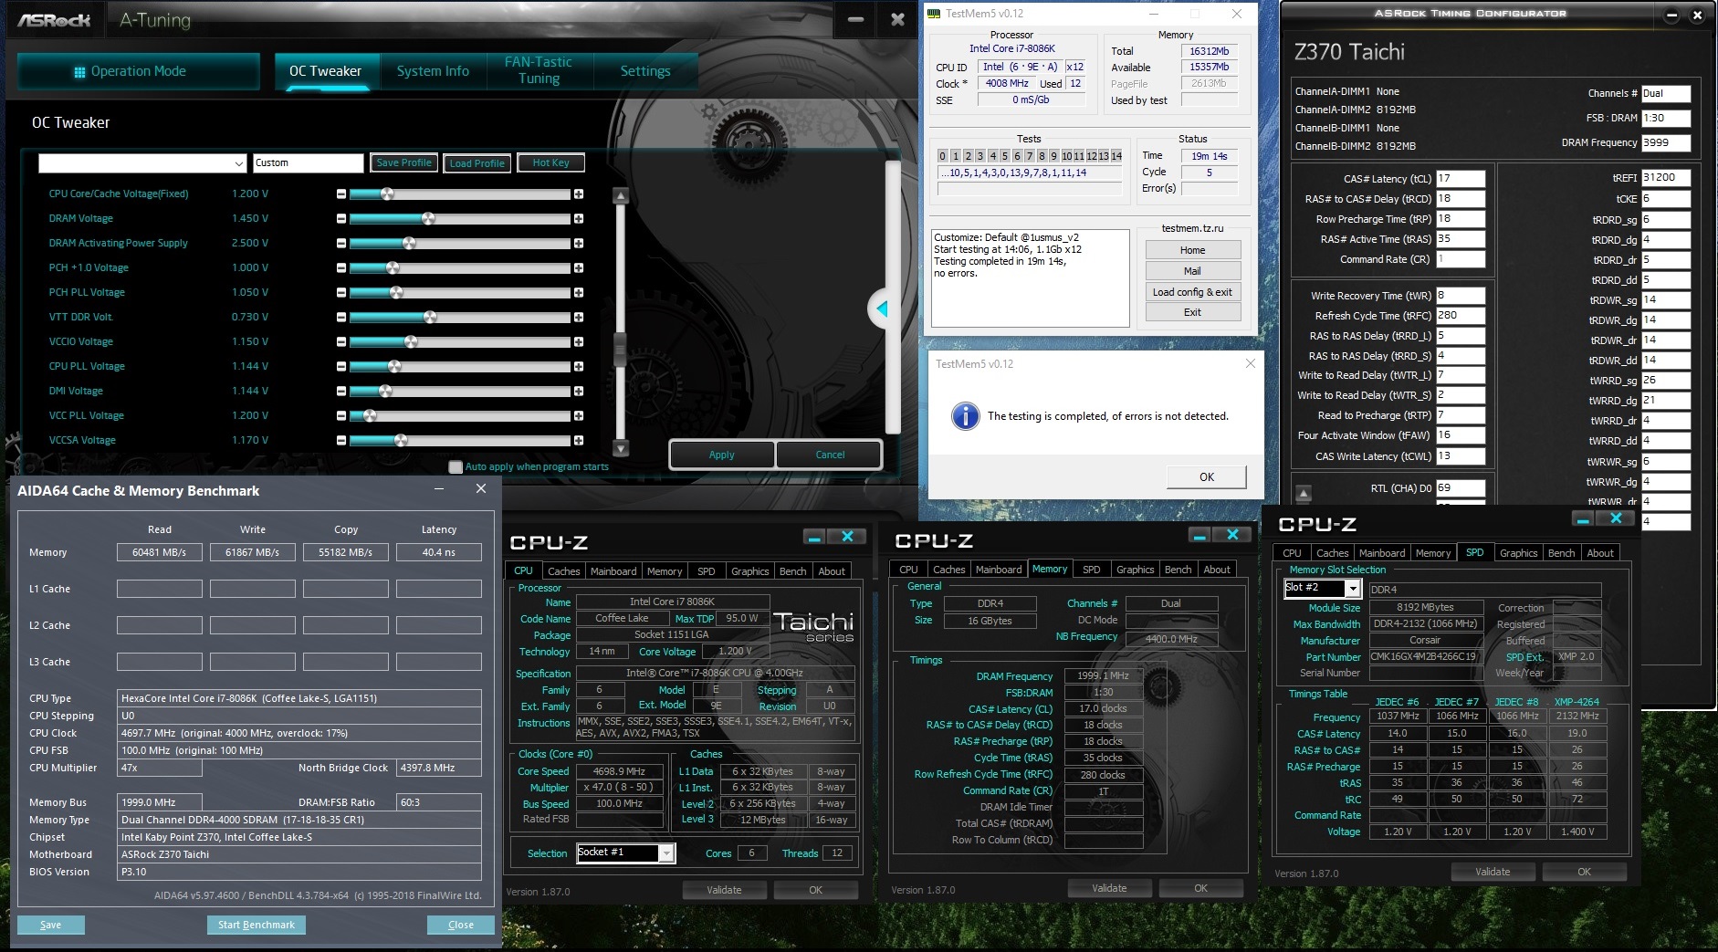Select the OC Tweaker tab
This screenshot has width=1718, height=952.
pyautogui.click(x=325, y=71)
